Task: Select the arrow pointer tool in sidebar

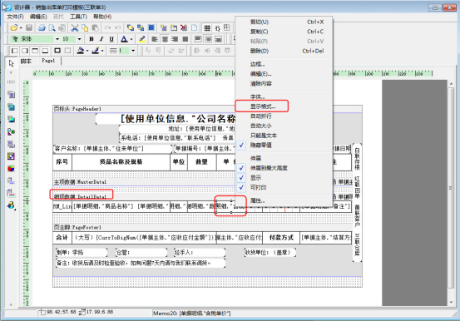Action: click(11, 63)
